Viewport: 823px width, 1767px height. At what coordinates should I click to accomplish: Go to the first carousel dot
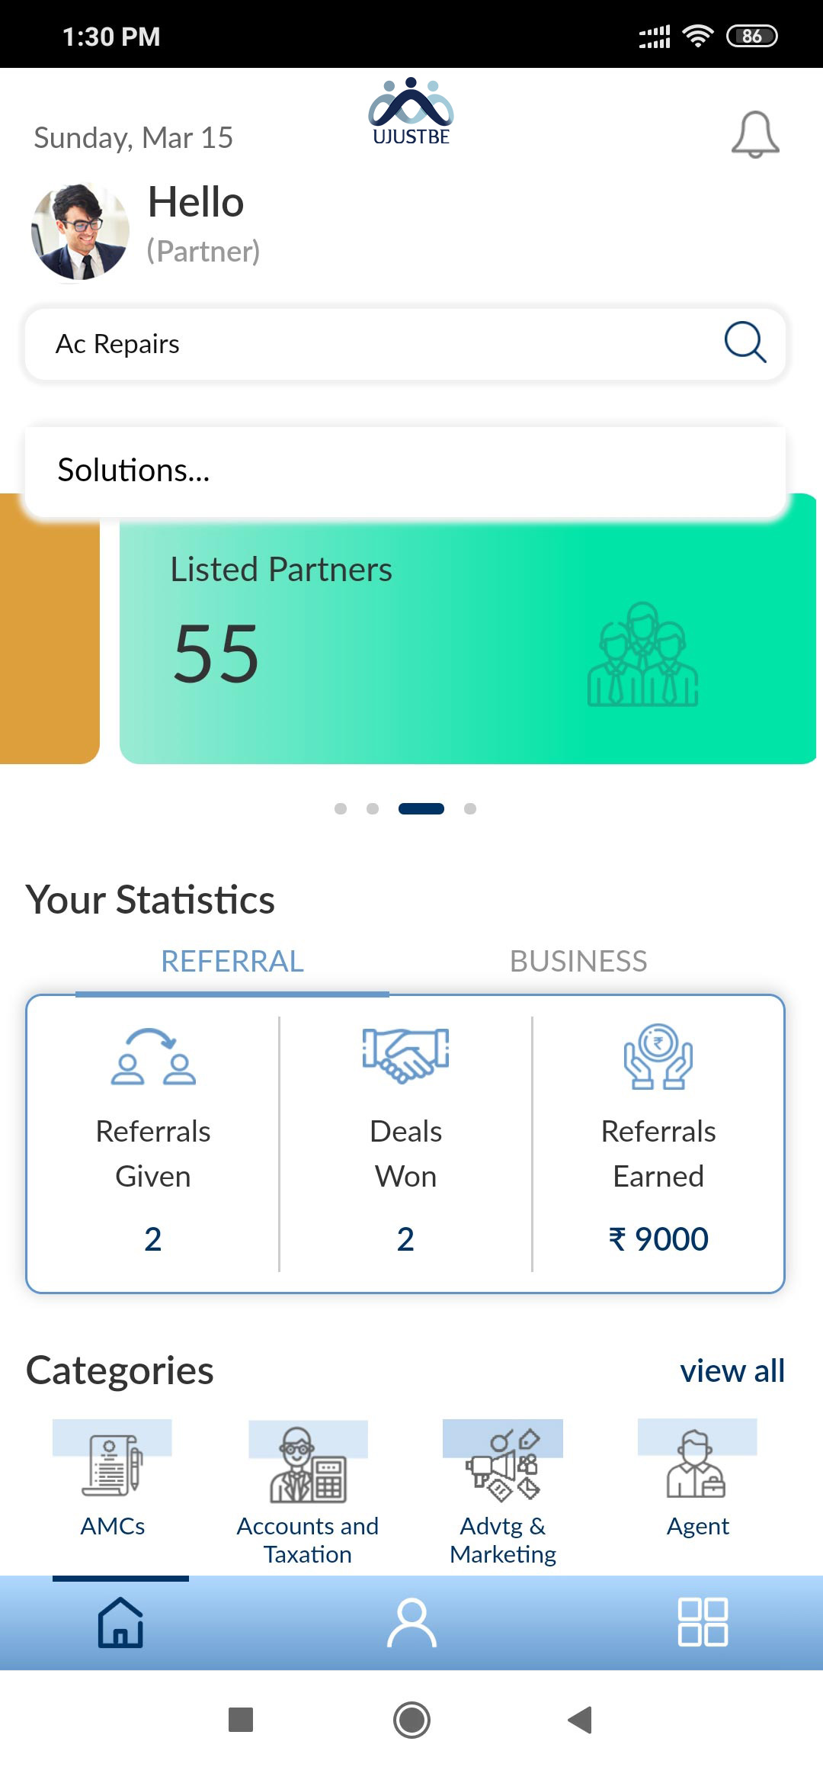[x=341, y=808]
